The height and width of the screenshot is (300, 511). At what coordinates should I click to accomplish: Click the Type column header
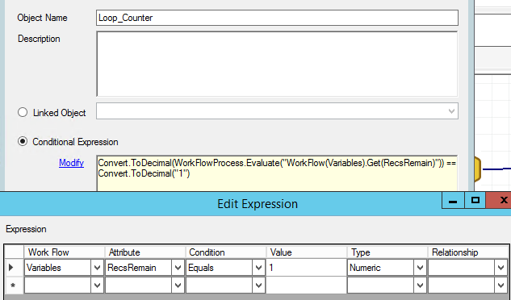point(387,252)
